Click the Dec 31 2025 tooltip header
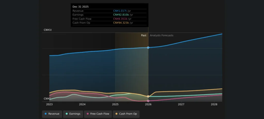Viewport: 264px width, 119px height. click(80, 7)
